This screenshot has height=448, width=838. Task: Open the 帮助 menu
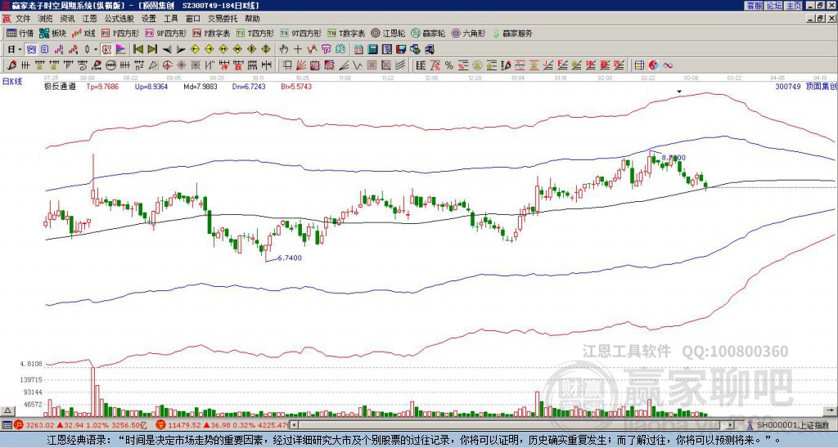point(252,19)
